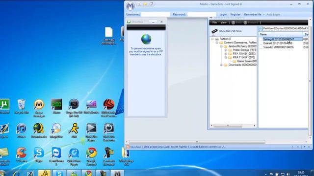The width and height of the screenshot is (314, 176).
Task: Open the BitDefender Total Security shortcut
Action: click(109, 108)
